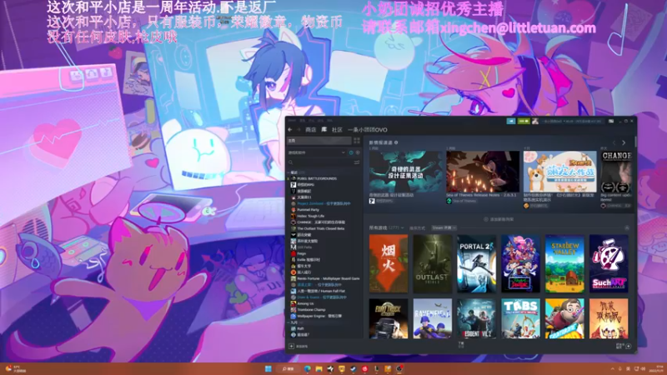This screenshot has height=375, width=667.
Task: Open the Ravenfield game cover
Action: click(432, 318)
